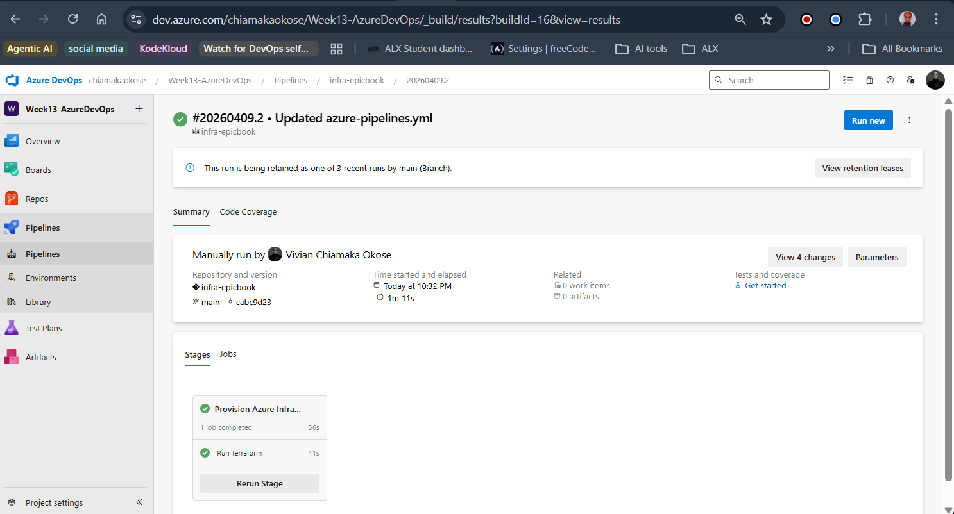
Task: Select the Summary tab
Action: tap(191, 212)
